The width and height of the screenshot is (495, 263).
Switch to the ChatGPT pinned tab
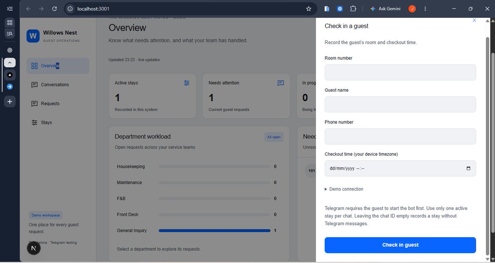click(10, 50)
